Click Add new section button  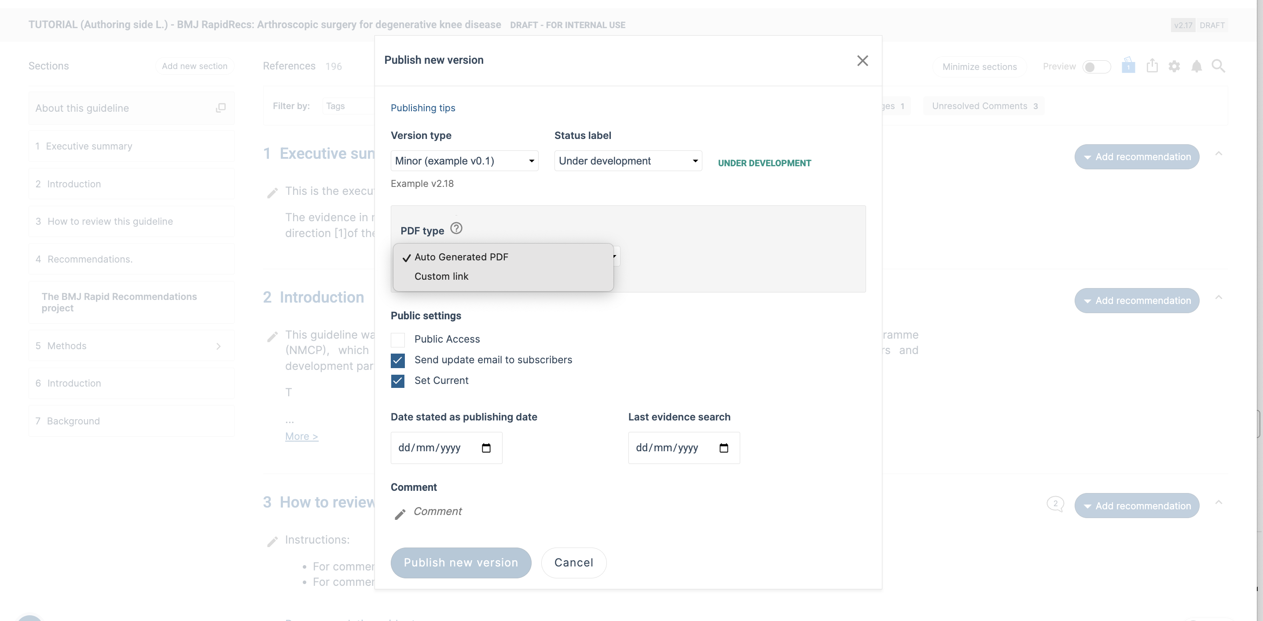195,66
